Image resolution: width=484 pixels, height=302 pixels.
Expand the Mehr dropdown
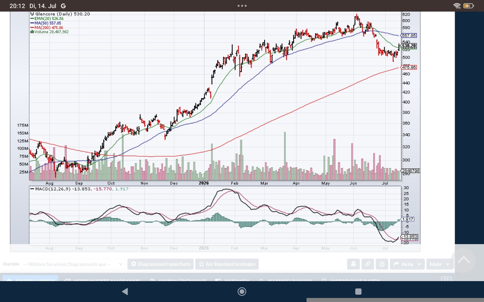[439, 264]
